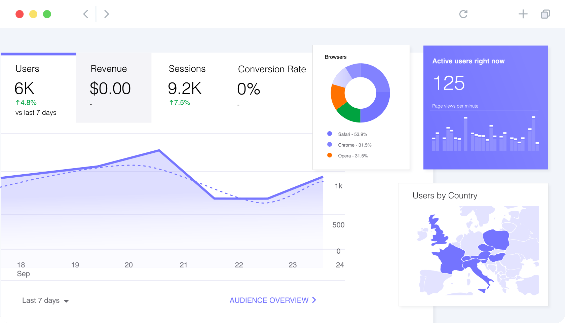Toggle the orange Opera legend dot
Viewport: 565px width, 323px height.
[330, 155]
